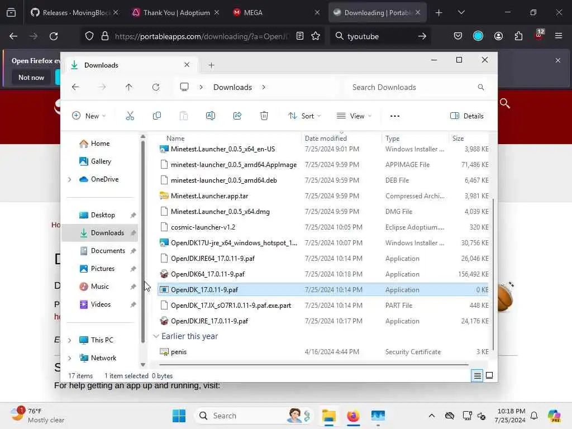
Task: Collapse the Earlier this year group
Action: tap(156, 336)
